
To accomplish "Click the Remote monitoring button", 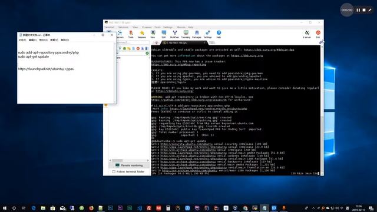I will click(130, 165).
